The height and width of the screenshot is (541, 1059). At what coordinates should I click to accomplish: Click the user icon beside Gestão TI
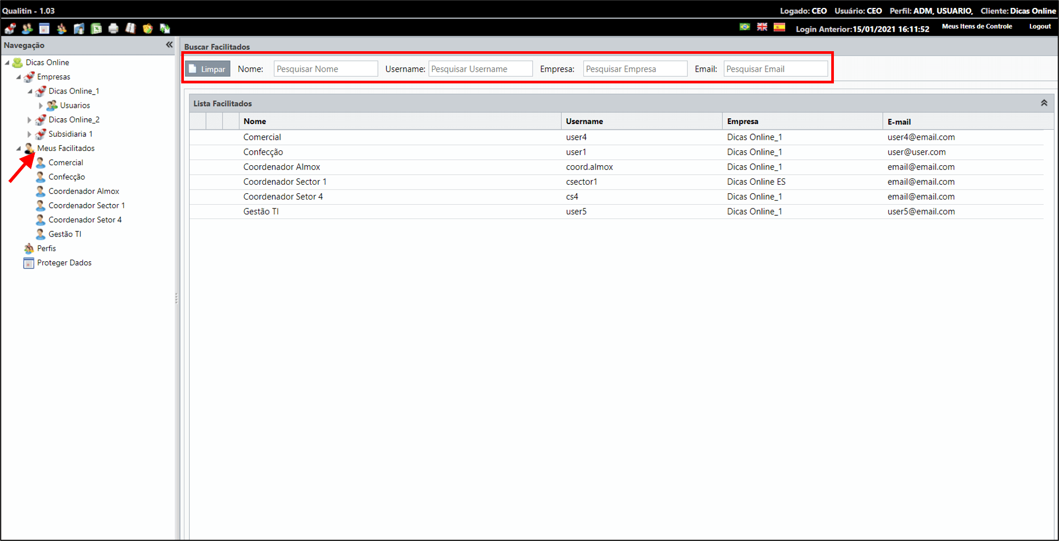point(41,234)
